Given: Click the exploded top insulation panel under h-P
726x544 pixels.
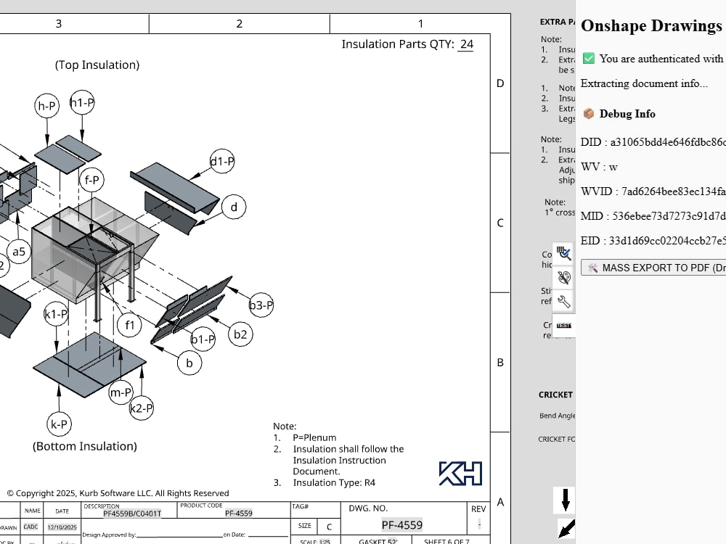Looking at the screenshot, I should (x=60, y=160).
